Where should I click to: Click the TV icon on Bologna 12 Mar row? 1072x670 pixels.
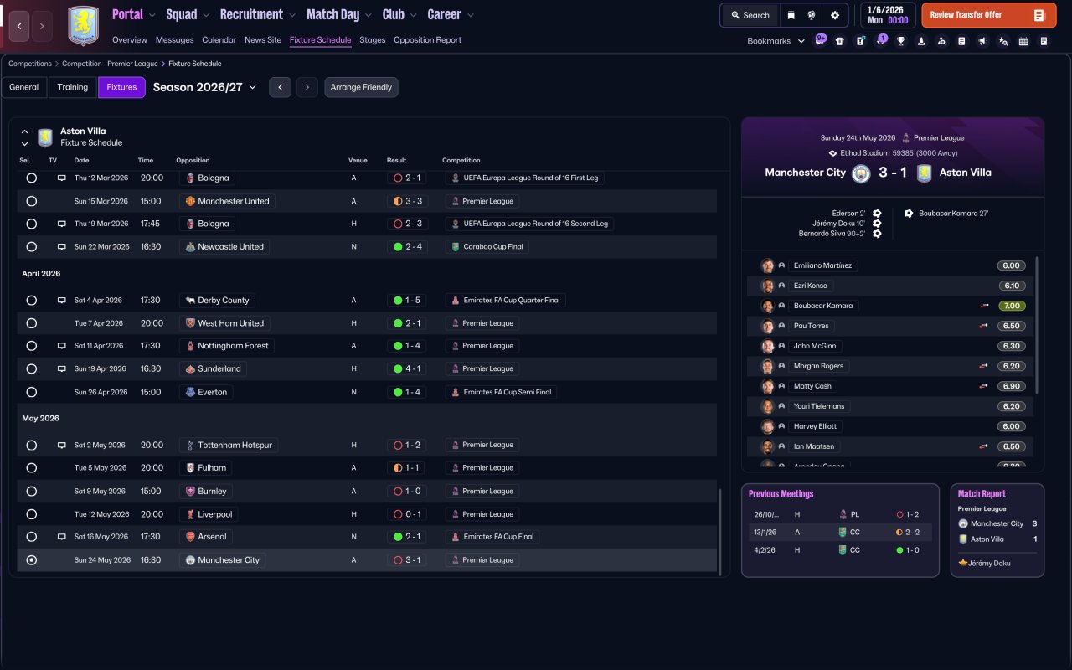click(61, 178)
